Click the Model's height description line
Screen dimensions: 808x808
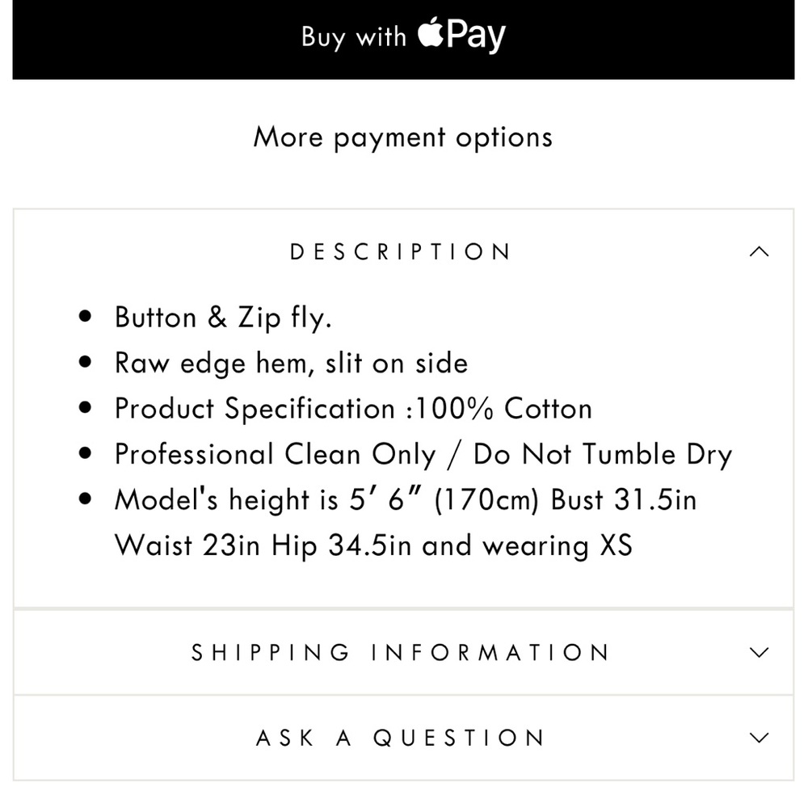(405, 500)
